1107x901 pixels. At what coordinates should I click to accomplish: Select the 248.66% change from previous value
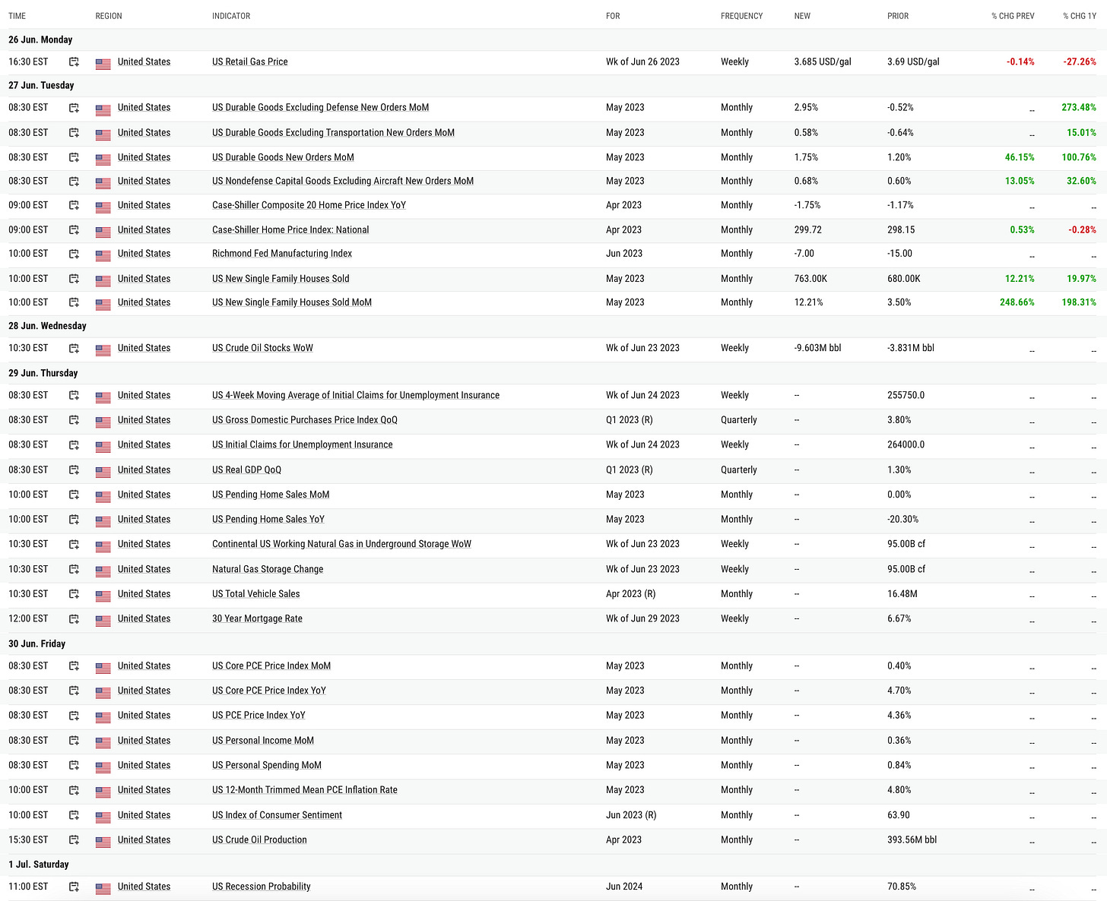tap(1017, 302)
